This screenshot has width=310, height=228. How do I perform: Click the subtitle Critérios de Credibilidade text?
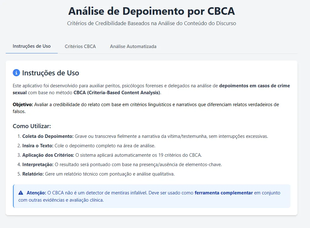(x=151, y=23)
